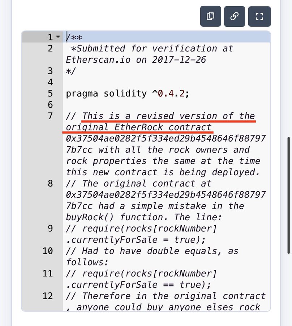Click the vertical scrollbar on the right edge
The width and height of the screenshot is (292, 326).
tap(288, 195)
